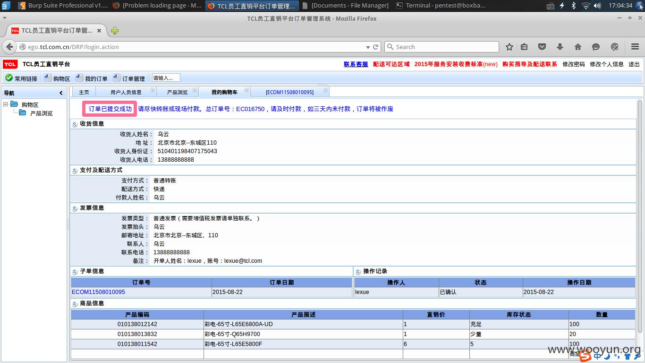
Task: Open order link ECOM11508010095 in 子单信息
Action: [98, 292]
